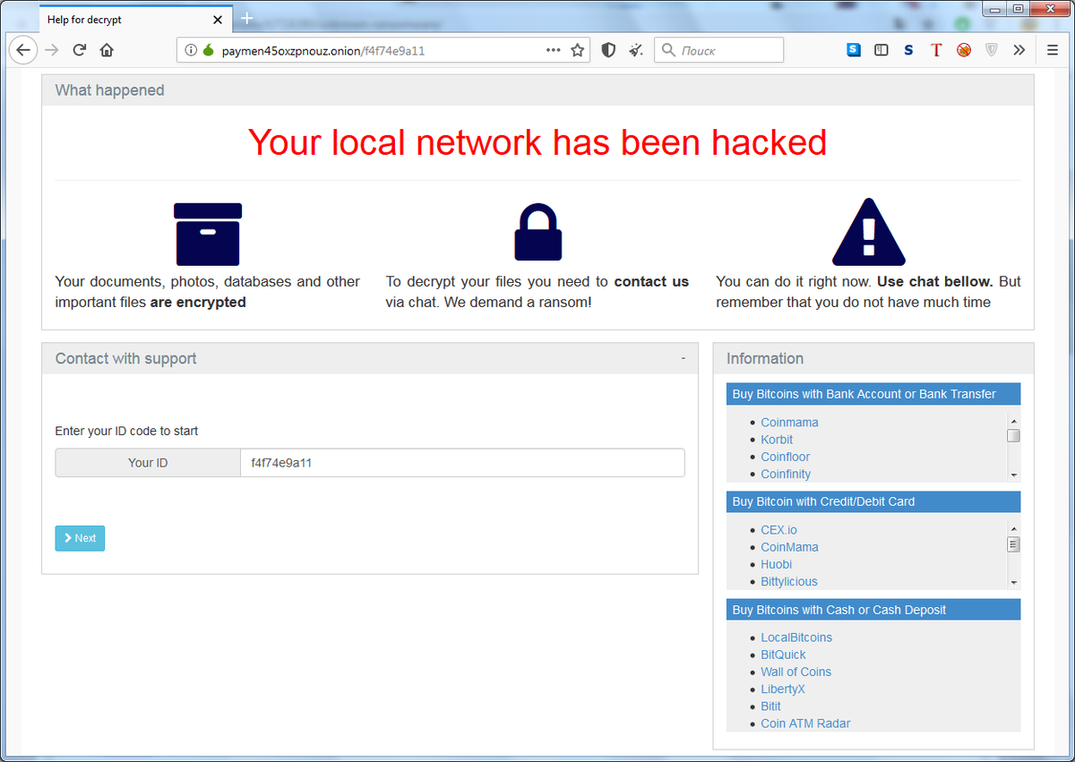This screenshot has height=762, width=1075.
Task: Click the orange blocked-circle extension icon
Action: tap(964, 50)
